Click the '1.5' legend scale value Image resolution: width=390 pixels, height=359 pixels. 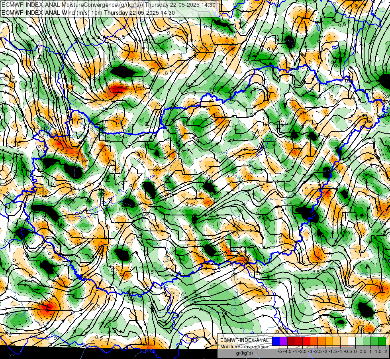[378, 351]
